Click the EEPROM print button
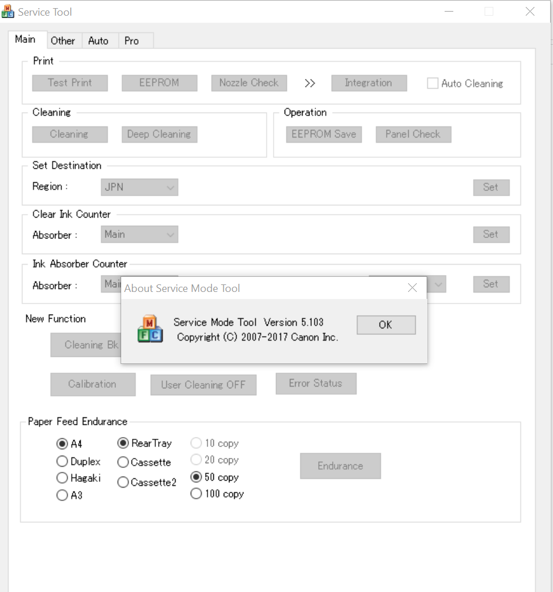This screenshot has height=592, width=553. (159, 83)
